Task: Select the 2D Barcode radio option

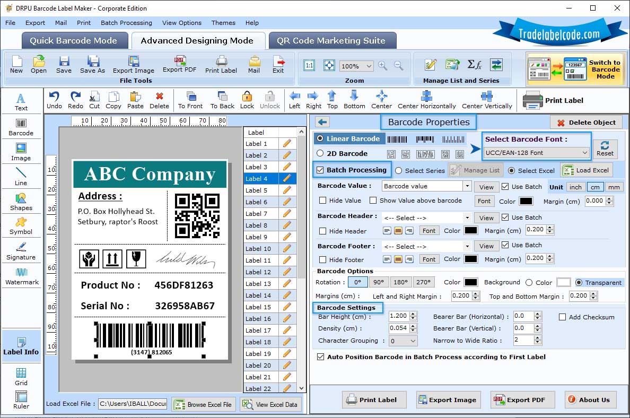Action: coord(320,153)
